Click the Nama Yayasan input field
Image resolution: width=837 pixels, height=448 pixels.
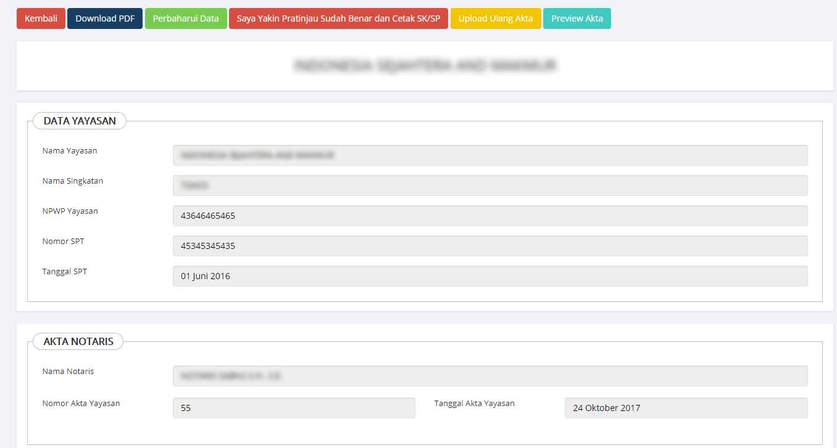click(x=490, y=156)
